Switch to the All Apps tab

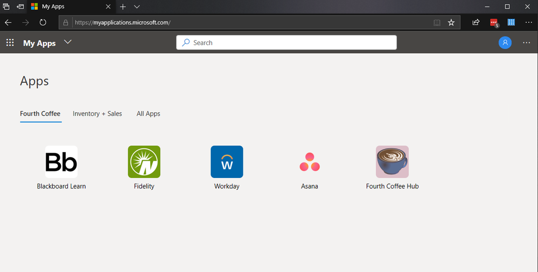(148, 114)
